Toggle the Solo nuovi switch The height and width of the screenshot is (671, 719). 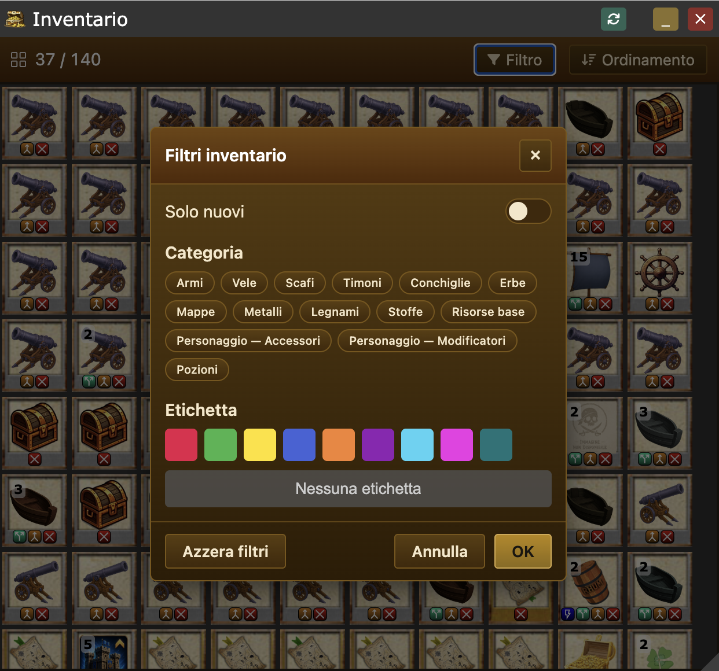528,211
